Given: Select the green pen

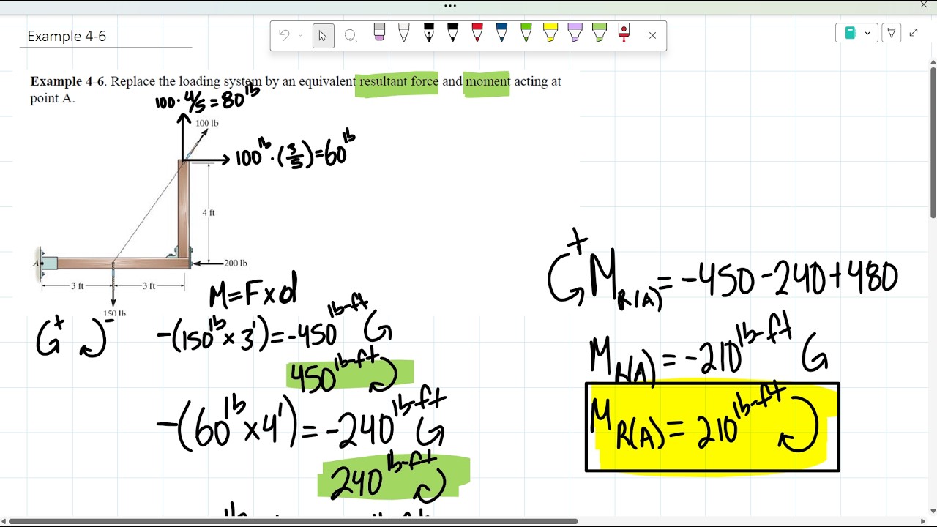Looking at the screenshot, I should [x=526, y=34].
